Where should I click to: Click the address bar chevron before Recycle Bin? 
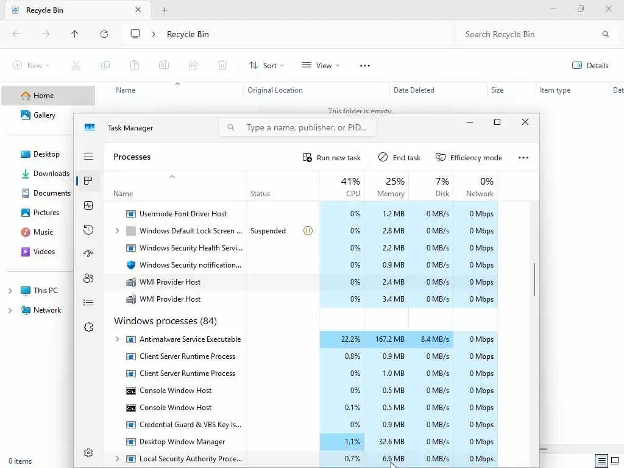pyautogui.click(x=154, y=34)
